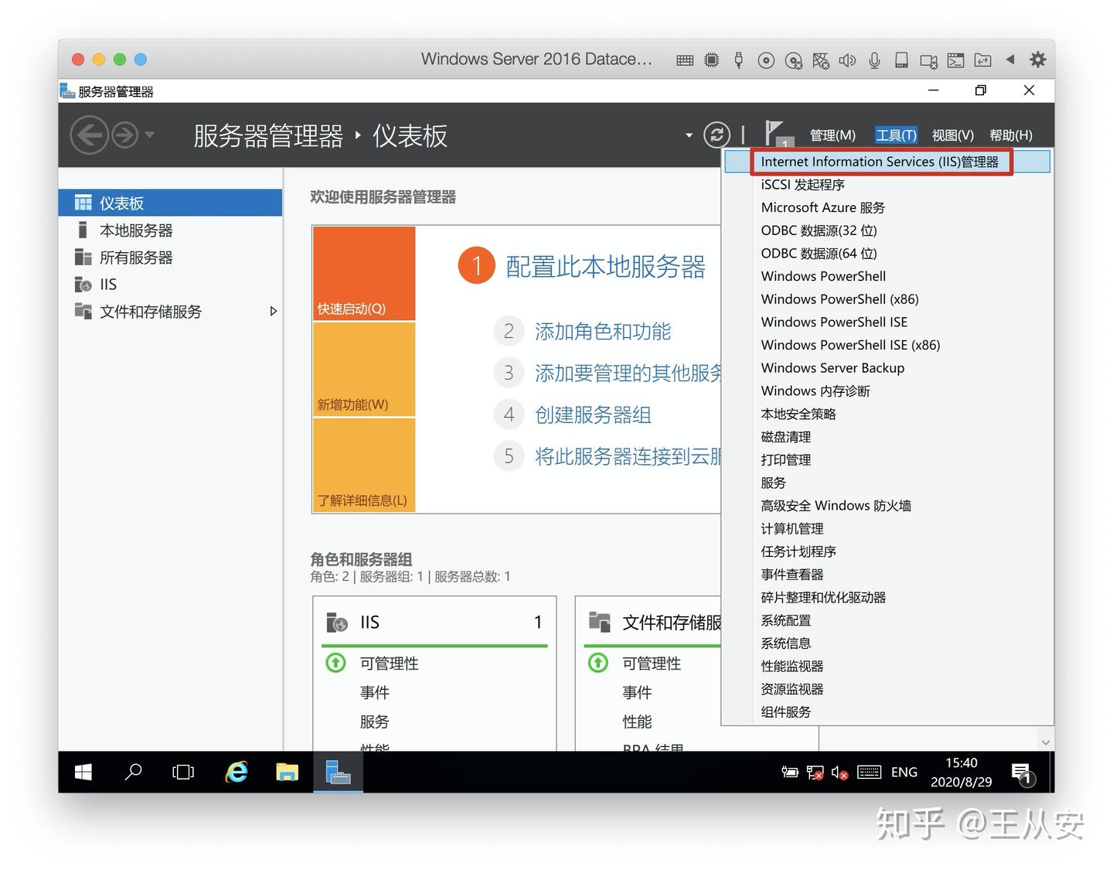Open Internet Explorer from the taskbar

tap(236, 772)
